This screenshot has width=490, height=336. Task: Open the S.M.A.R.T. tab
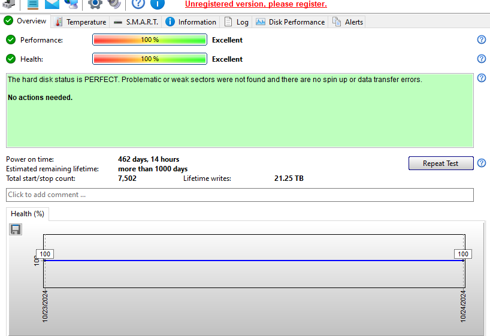[x=135, y=22]
